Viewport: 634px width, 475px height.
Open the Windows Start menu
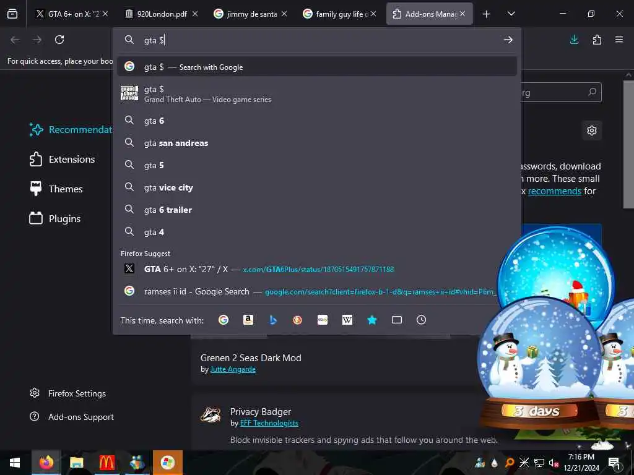click(15, 463)
